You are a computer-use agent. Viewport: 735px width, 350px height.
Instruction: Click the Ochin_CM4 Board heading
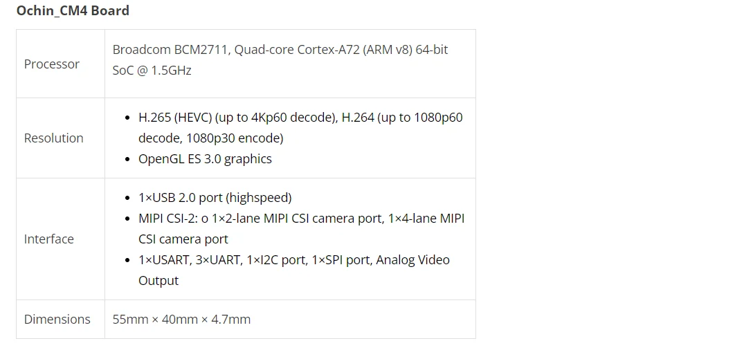pyautogui.click(x=73, y=10)
